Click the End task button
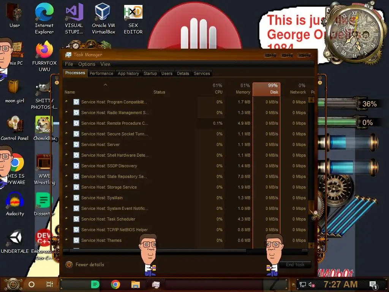 click(295, 265)
